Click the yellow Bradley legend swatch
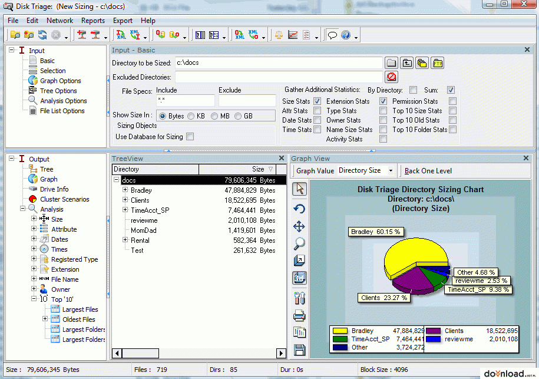 click(x=340, y=331)
